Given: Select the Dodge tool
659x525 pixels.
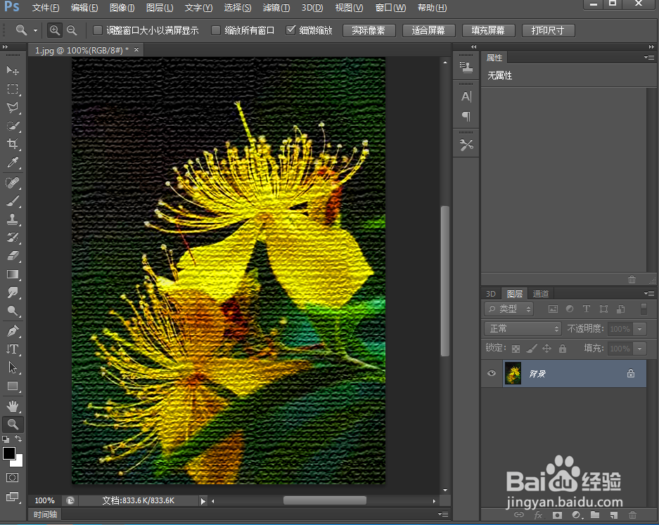Looking at the screenshot, I should (13, 311).
